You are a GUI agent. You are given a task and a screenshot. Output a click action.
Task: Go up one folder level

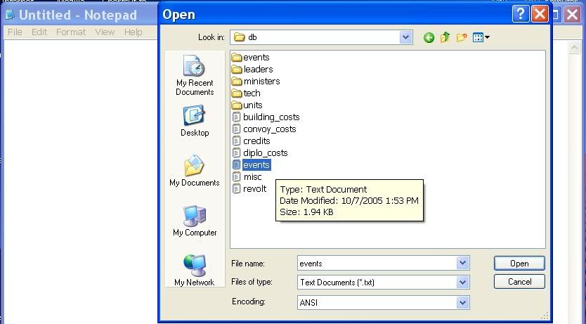[x=445, y=38]
